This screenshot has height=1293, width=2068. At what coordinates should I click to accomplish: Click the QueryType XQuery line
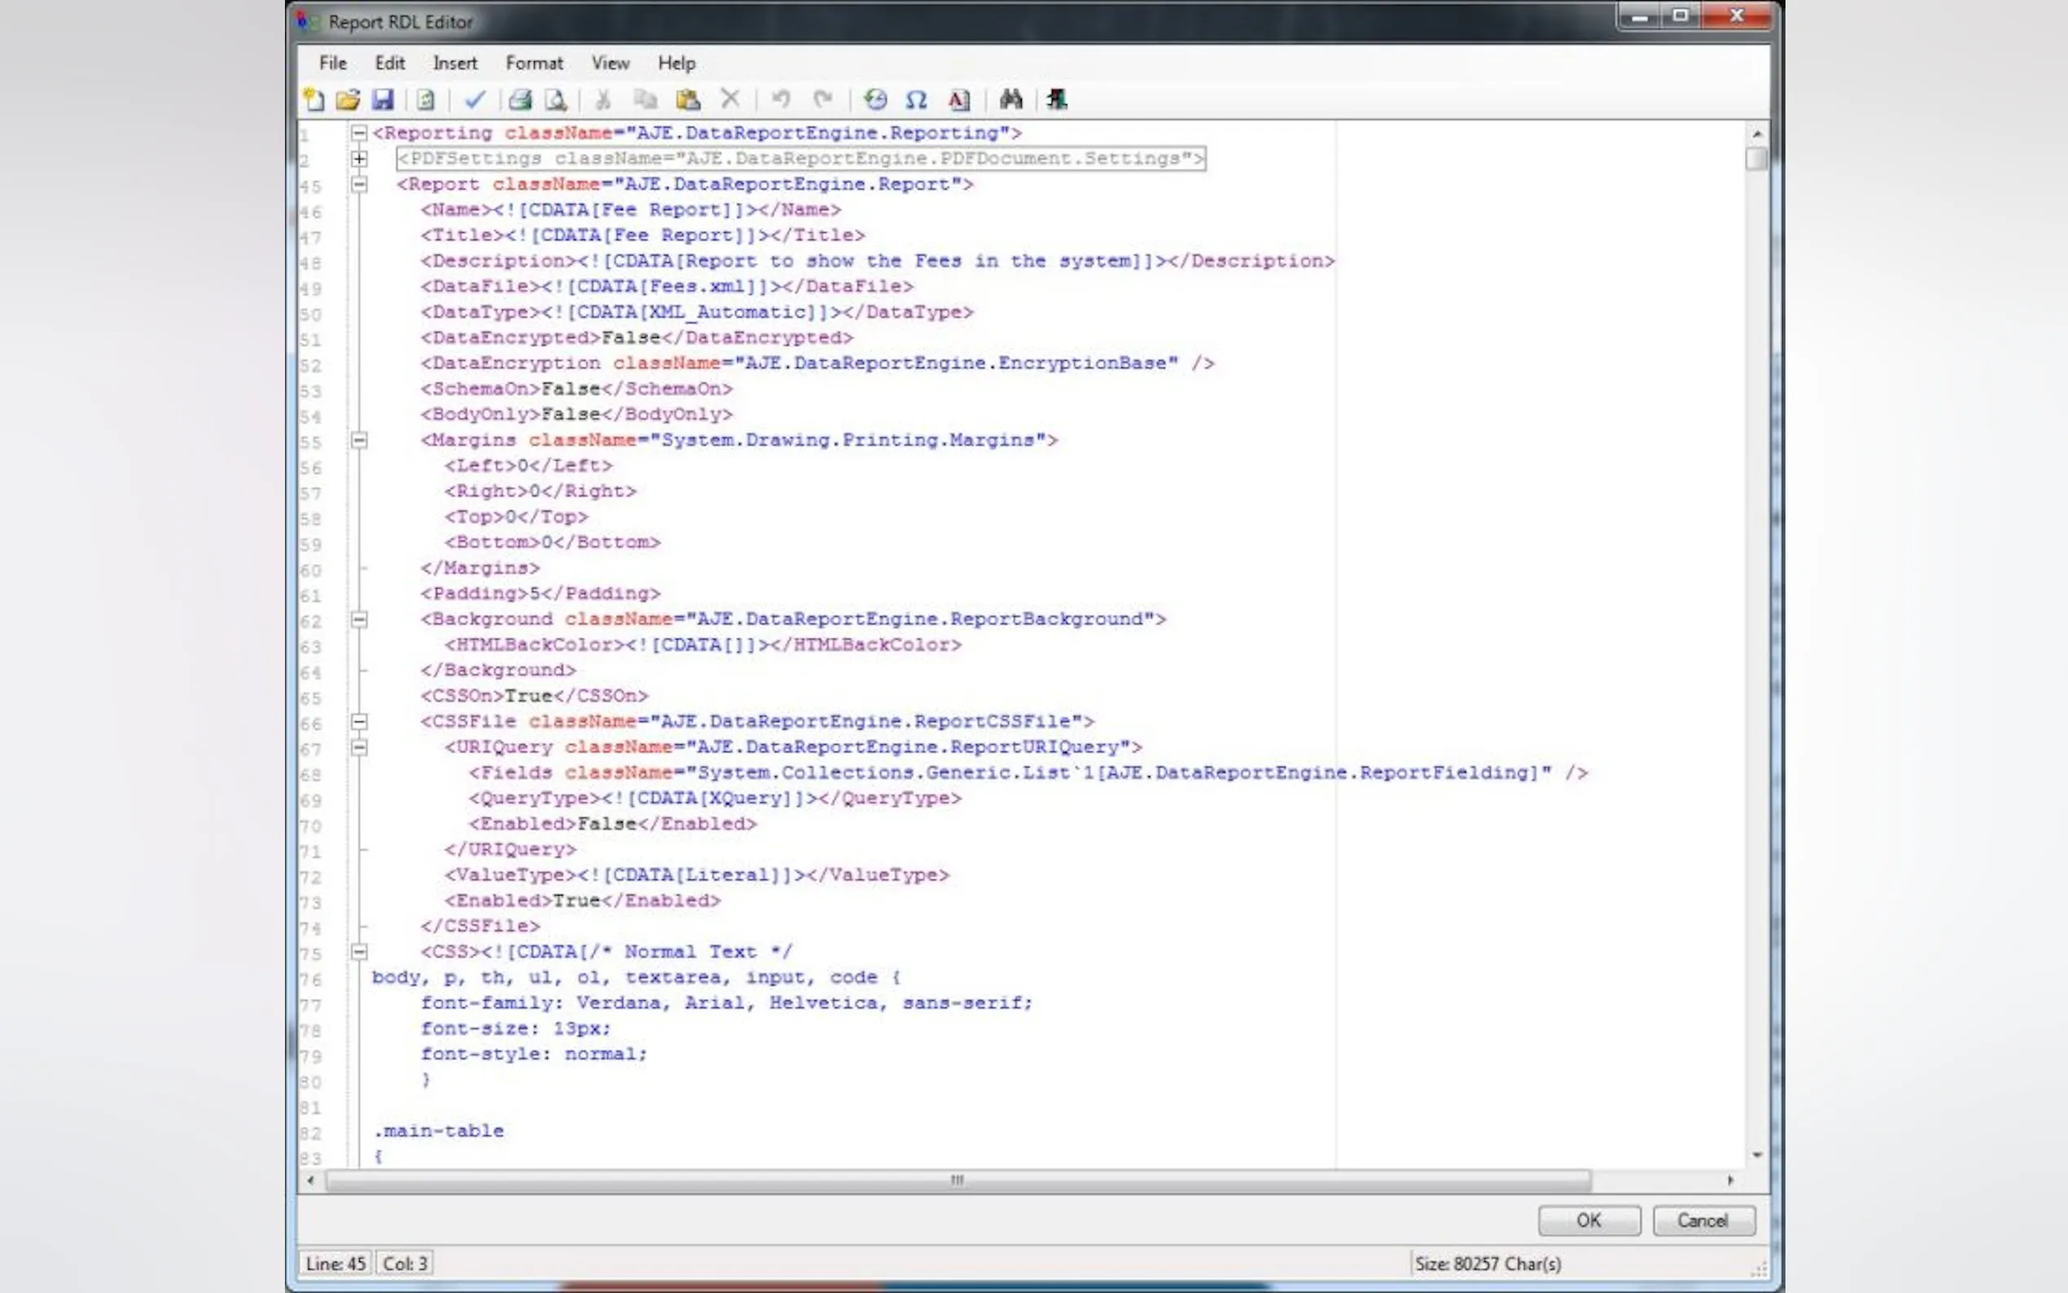click(x=715, y=798)
